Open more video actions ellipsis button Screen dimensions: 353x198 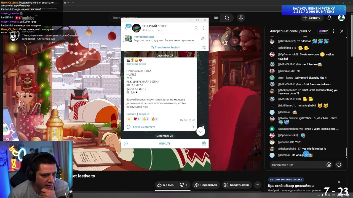pos(257,185)
